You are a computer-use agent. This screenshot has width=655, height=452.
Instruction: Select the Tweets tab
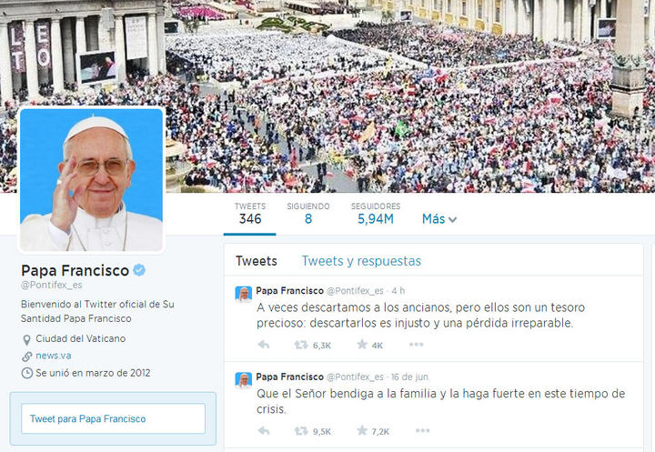click(x=256, y=261)
